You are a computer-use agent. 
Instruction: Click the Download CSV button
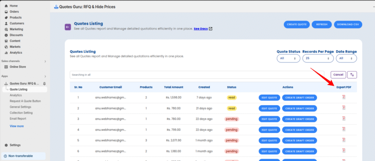click(348, 25)
